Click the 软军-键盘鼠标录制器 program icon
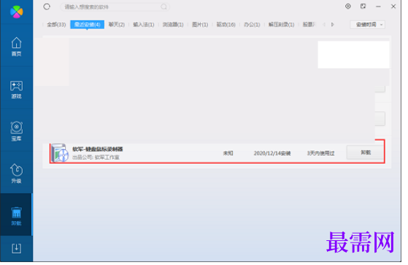Image resolution: width=408 pixels, height=265 pixels. point(60,153)
